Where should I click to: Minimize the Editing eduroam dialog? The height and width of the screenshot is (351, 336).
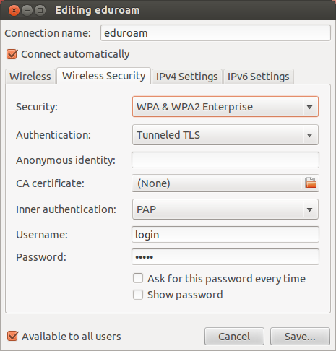tap(27, 11)
